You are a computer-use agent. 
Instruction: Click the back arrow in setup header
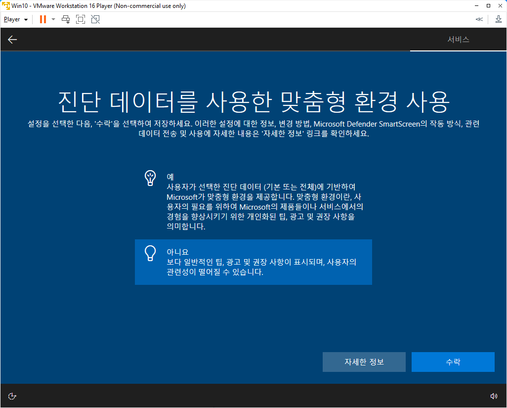[x=12, y=40]
